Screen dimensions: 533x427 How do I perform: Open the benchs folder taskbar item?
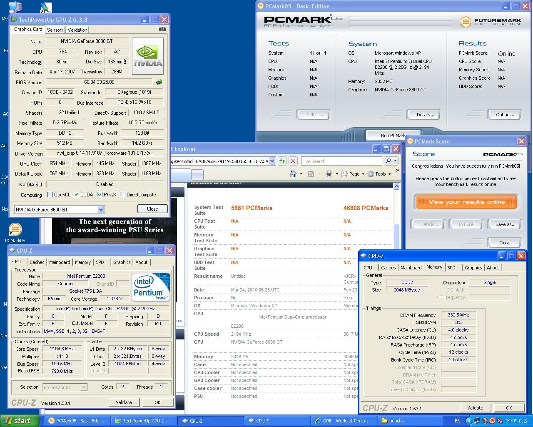(409, 421)
